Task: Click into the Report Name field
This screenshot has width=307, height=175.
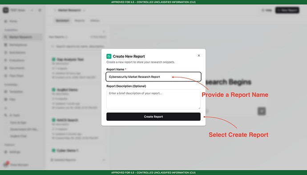Action: point(153,77)
